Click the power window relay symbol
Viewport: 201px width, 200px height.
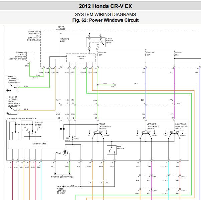pyautogui.click(x=95, y=42)
